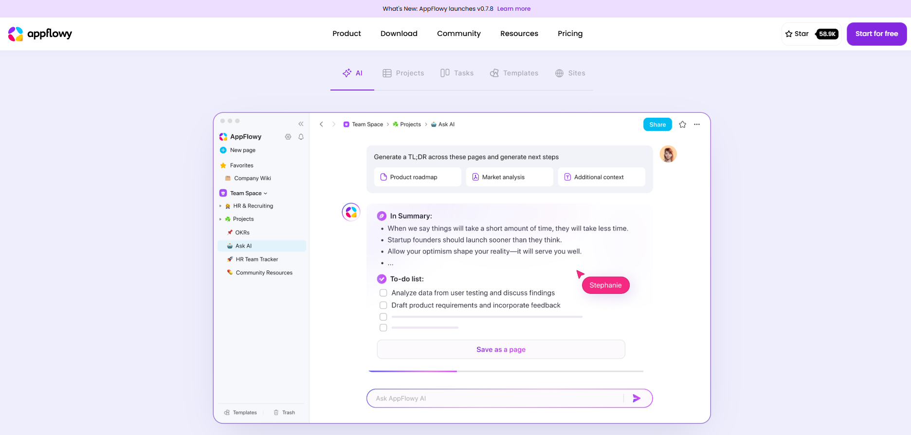Open the Community menu
This screenshot has width=911, height=435.
[459, 34]
